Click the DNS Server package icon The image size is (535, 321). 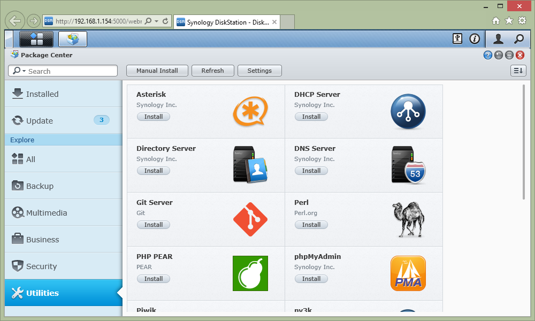pos(408,165)
